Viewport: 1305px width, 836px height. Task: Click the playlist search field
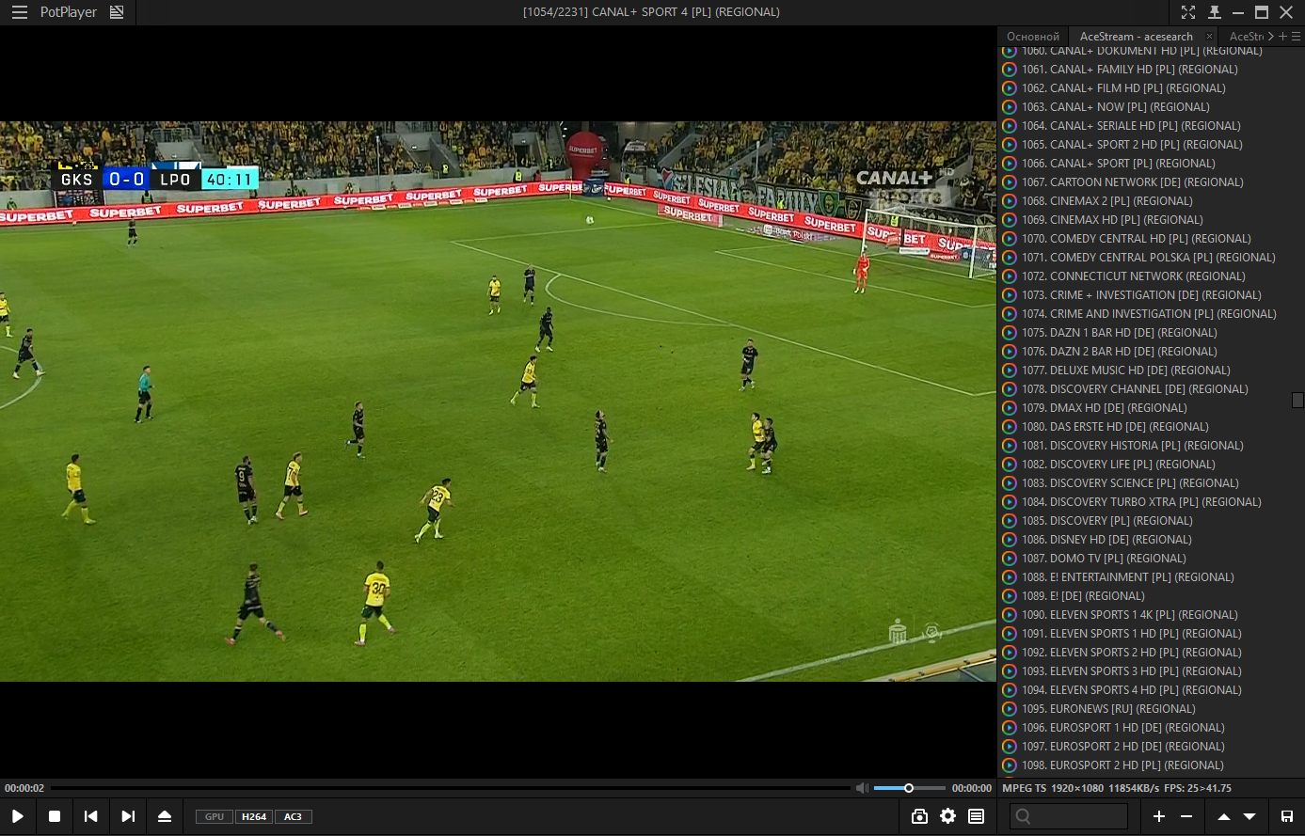click(1069, 816)
